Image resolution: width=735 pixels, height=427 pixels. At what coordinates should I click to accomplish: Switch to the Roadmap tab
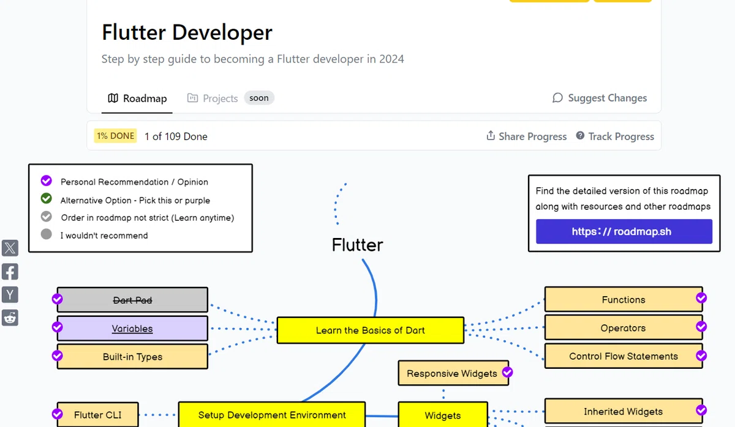137,98
